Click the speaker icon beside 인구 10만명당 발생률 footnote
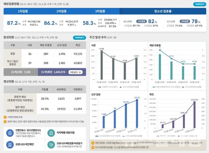The height and width of the screenshot is (153, 209). [x=92, y=148]
